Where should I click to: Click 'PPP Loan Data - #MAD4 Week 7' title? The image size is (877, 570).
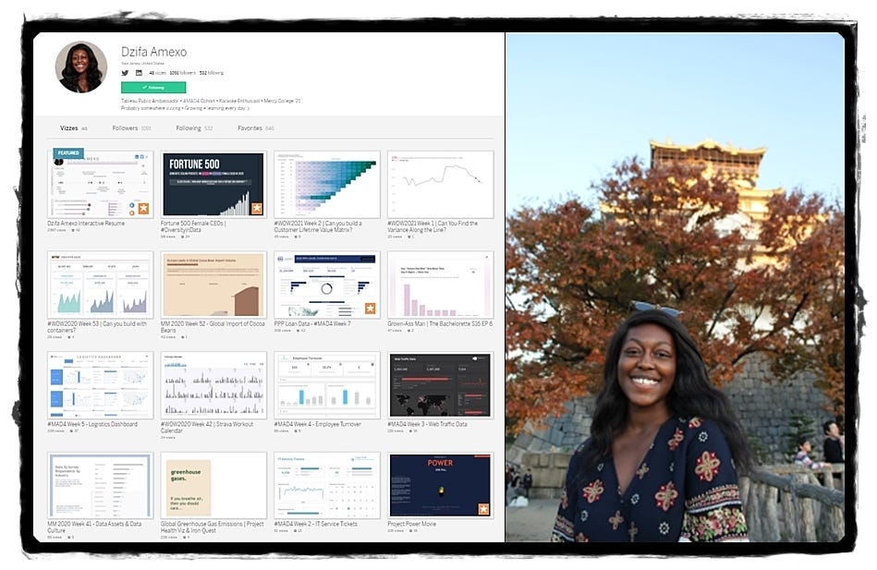point(312,323)
